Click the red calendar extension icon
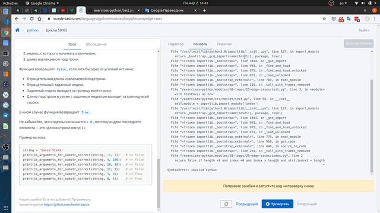The image size is (380, 213). pyautogui.click(x=341, y=19)
